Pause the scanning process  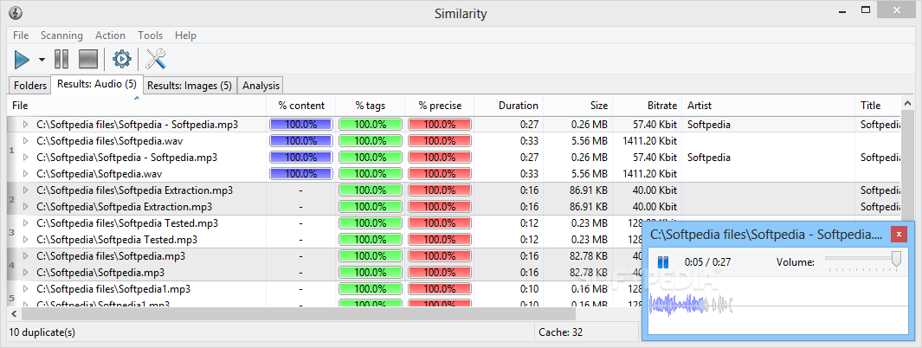click(x=61, y=59)
